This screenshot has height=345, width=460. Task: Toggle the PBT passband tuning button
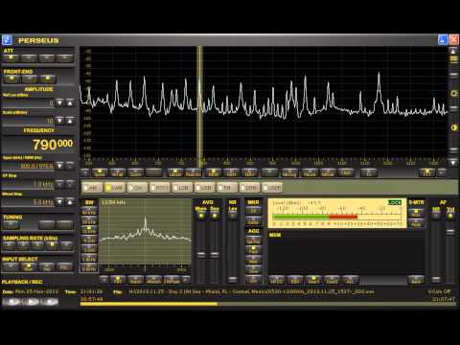(x=118, y=280)
